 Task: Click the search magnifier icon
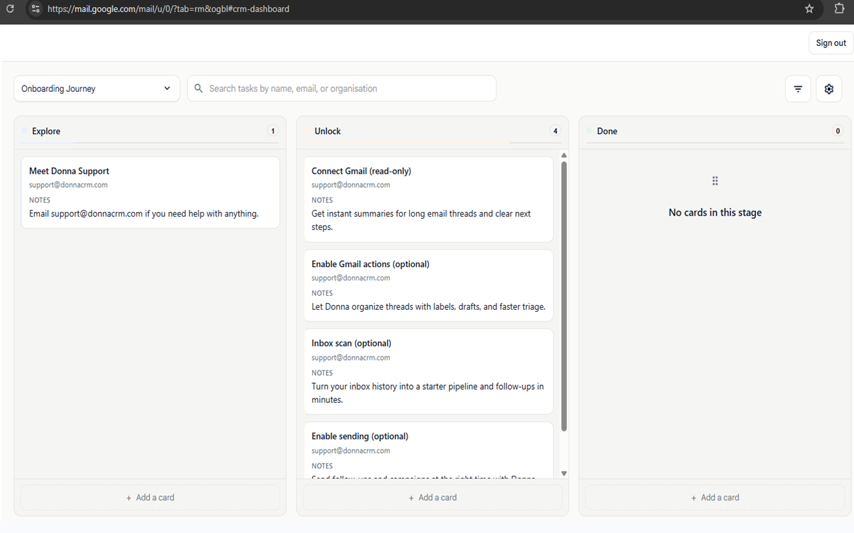[198, 88]
